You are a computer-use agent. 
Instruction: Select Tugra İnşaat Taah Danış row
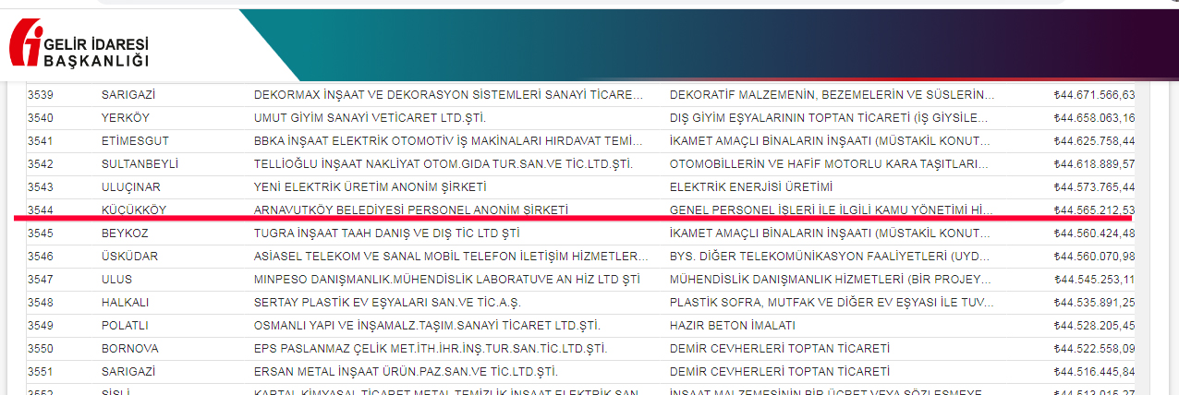coord(580,233)
